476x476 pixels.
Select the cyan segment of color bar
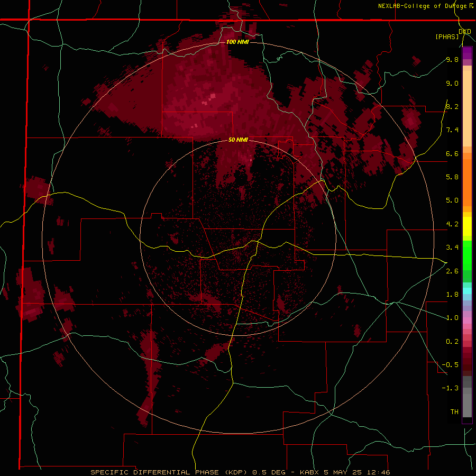point(467,291)
